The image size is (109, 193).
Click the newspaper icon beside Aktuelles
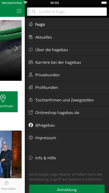[31, 37]
